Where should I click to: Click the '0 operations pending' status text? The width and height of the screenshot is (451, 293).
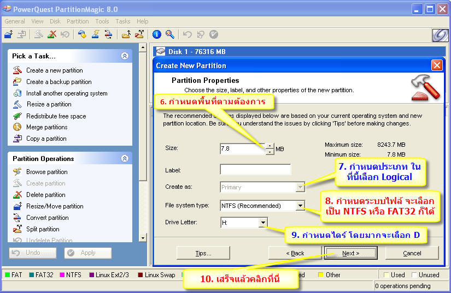403,286
